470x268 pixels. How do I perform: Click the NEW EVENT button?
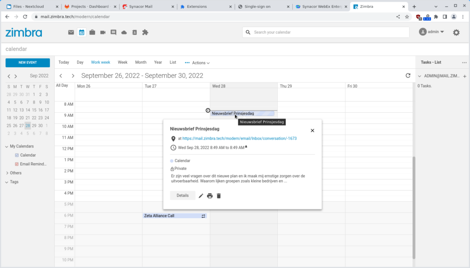27,62
